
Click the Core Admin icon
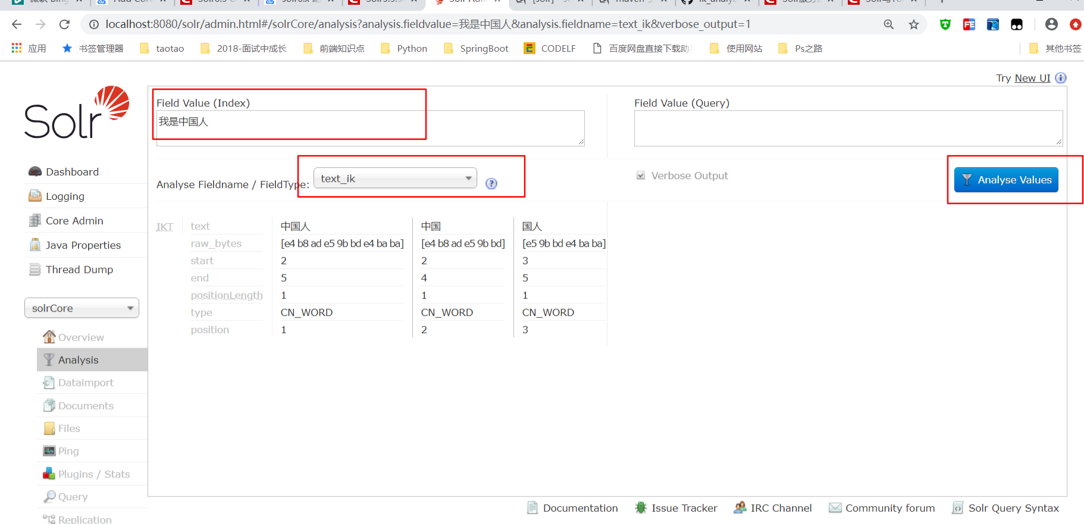(35, 220)
